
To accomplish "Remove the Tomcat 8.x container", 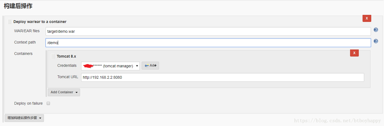I will coord(354,53).
